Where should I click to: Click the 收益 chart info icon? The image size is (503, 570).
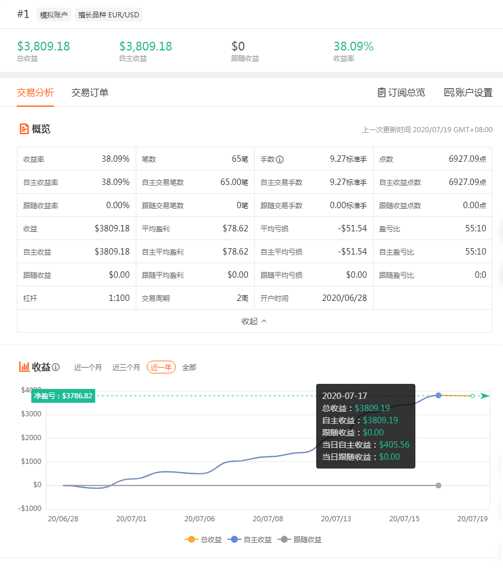(x=56, y=367)
